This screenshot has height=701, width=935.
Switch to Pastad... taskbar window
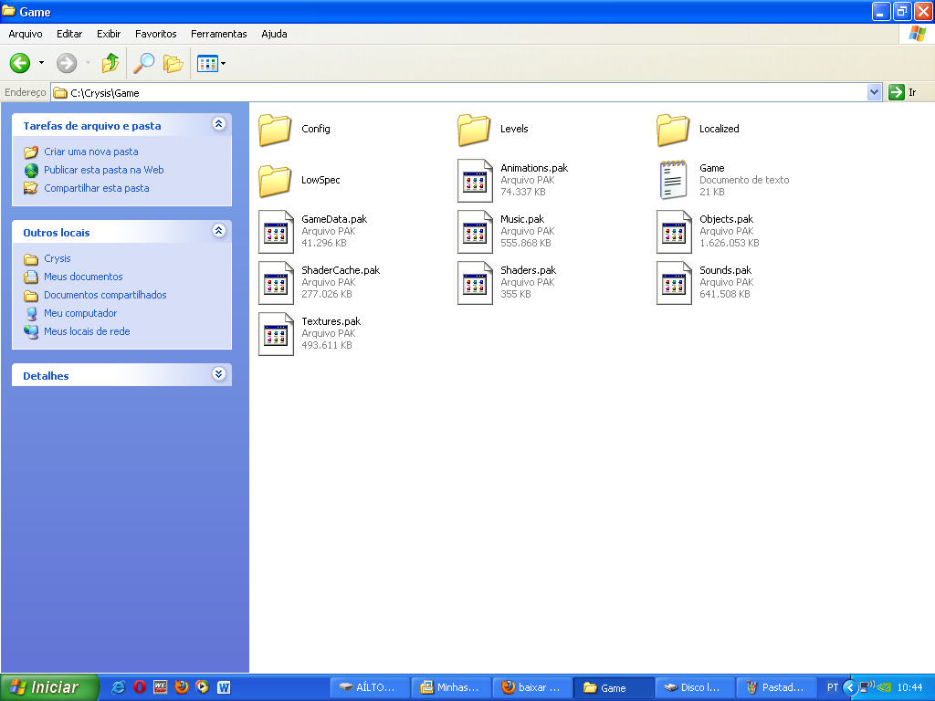(776, 687)
